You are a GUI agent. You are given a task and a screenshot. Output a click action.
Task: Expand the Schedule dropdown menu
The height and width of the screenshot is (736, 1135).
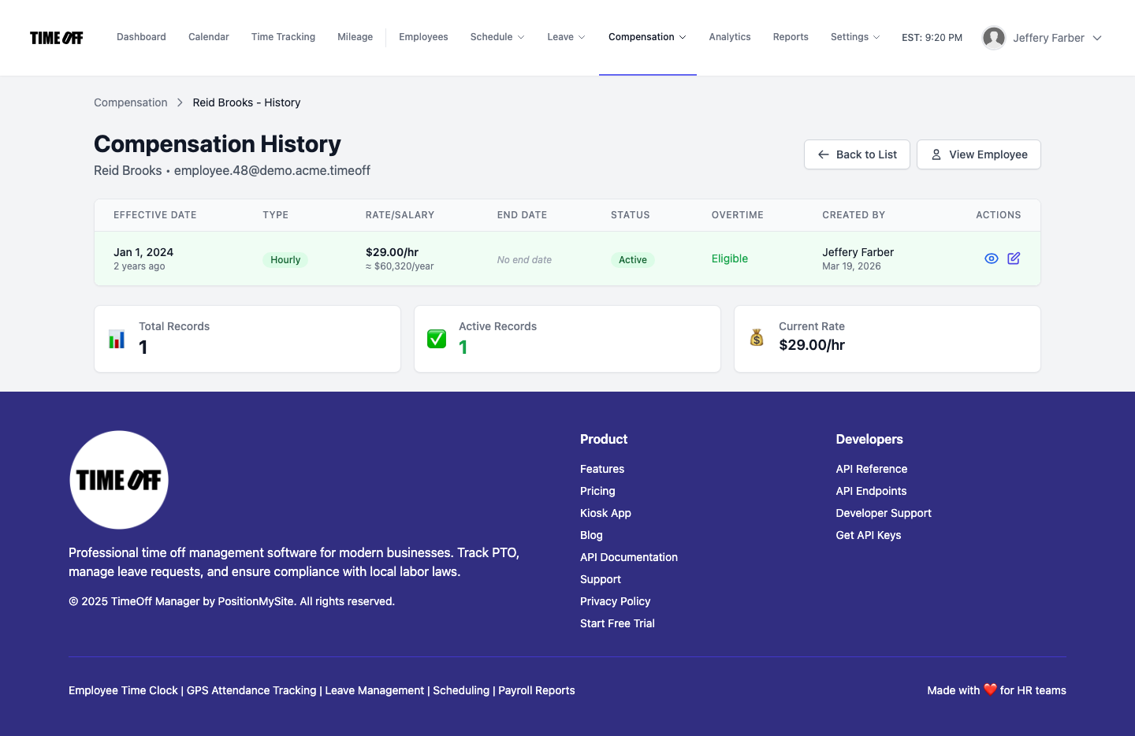point(497,37)
